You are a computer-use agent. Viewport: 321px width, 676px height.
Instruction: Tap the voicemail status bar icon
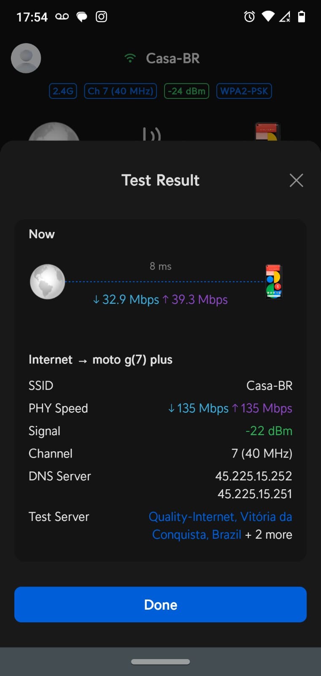click(62, 17)
